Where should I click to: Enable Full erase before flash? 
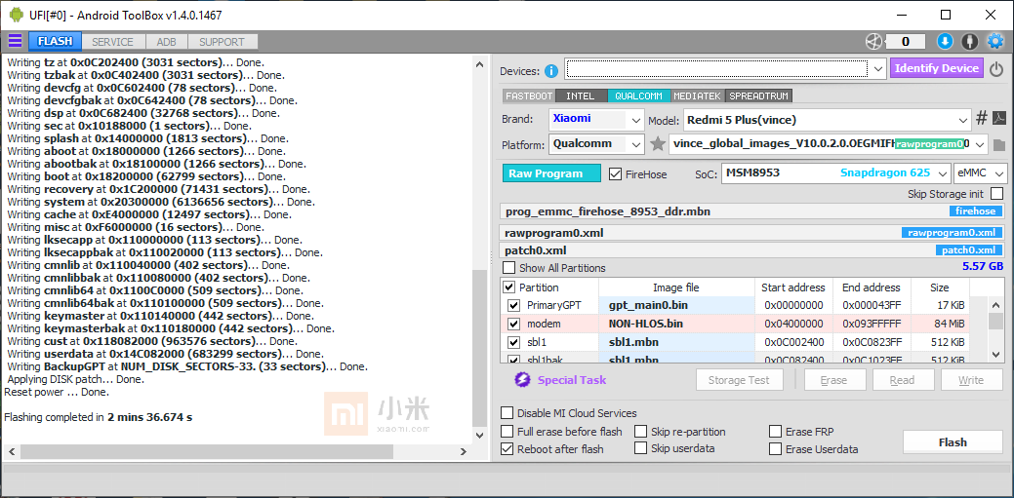[x=507, y=431]
